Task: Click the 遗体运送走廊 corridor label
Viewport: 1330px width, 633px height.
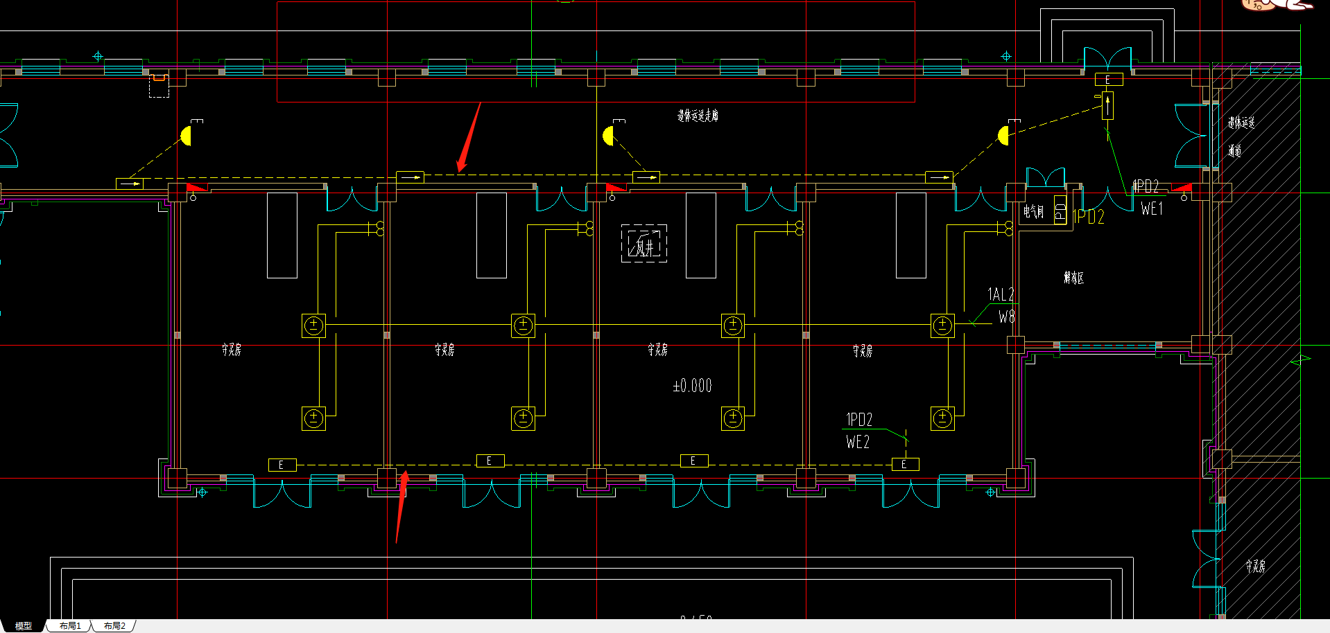Action: tap(698, 116)
